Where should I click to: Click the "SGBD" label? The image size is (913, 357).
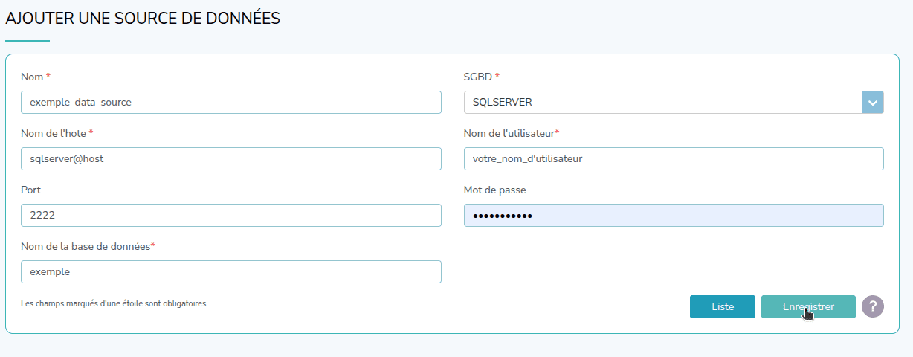(478, 77)
